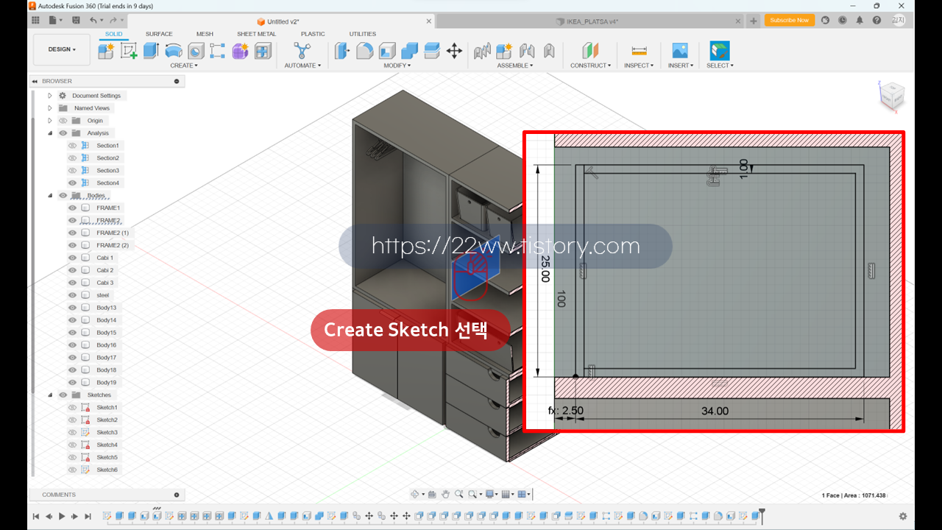Image resolution: width=942 pixels, height=530 pixels.
Task: Open the INSPECT dropdown menu
Action: point(639,66)
